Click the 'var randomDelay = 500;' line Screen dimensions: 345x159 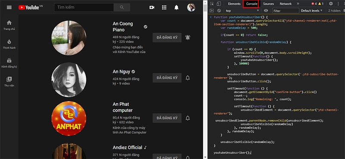(239, 28)
